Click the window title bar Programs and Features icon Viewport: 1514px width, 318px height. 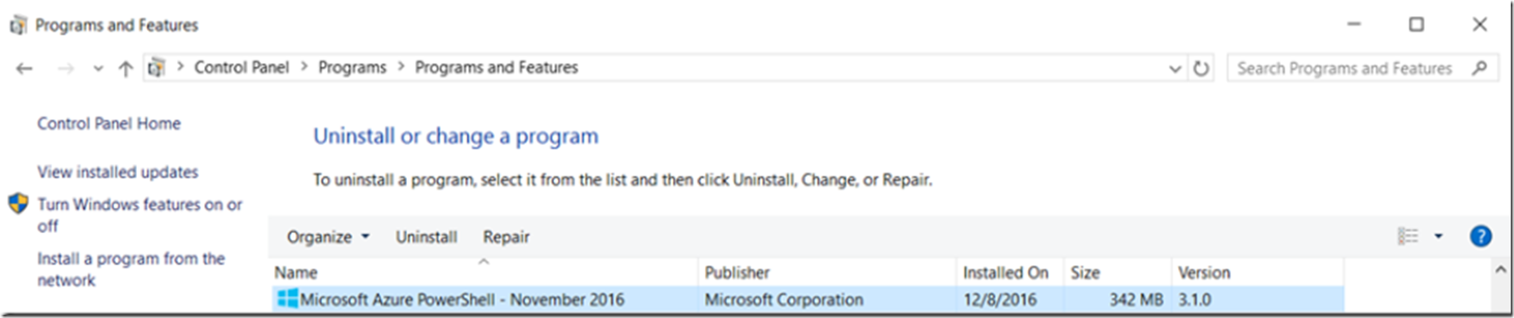(x=18, y=25)
